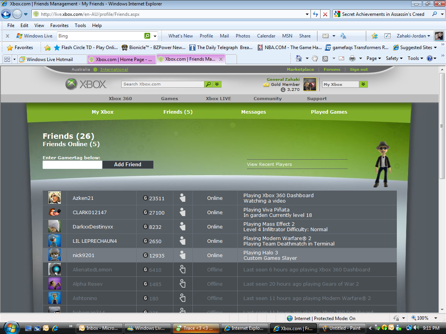Click the red Stop icon beside the address bar
Screen dimensions: 446x334
pyautogui.click(x=325, y=14)
